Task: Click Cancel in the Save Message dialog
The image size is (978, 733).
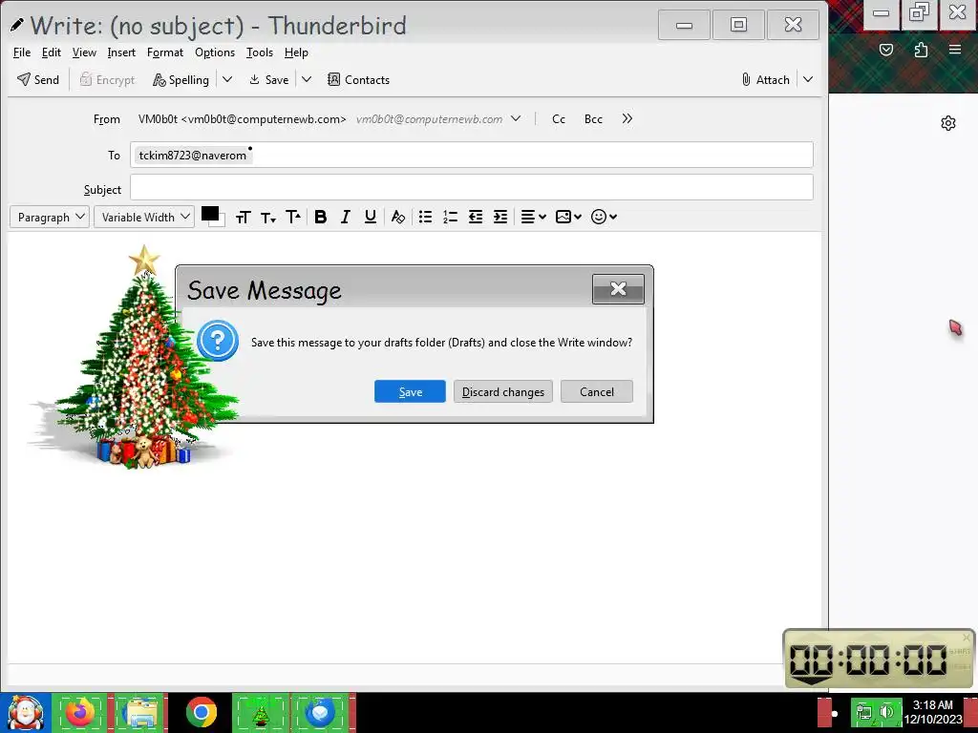Action: (x=597, y=391)
